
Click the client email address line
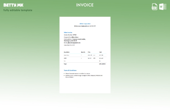pos(72,43)
